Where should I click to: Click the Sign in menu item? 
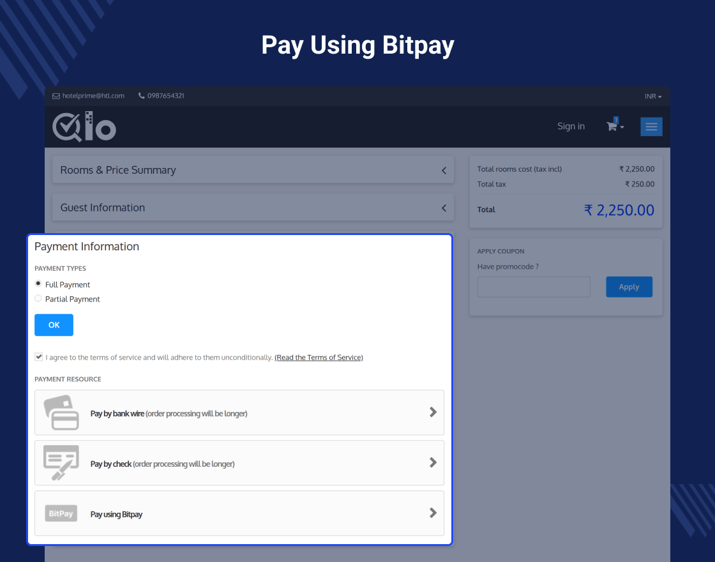(x=571, y=126)
